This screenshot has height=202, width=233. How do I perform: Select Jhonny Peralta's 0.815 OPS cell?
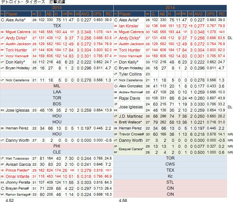pos(98,182)
